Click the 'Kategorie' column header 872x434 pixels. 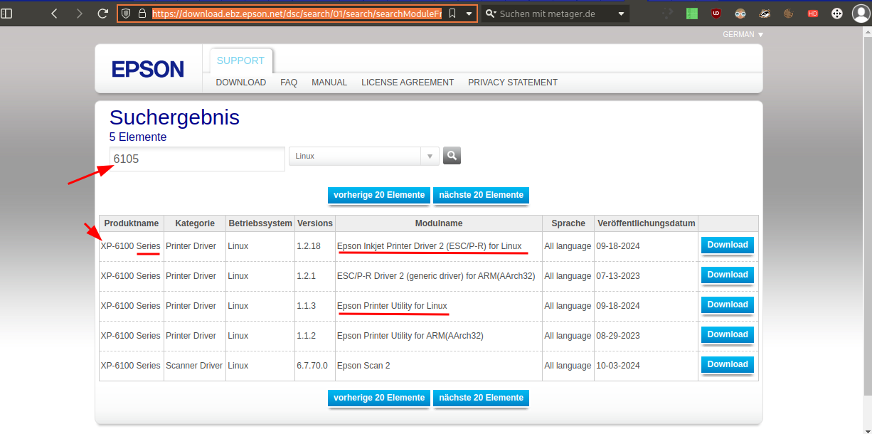point(195,223)
